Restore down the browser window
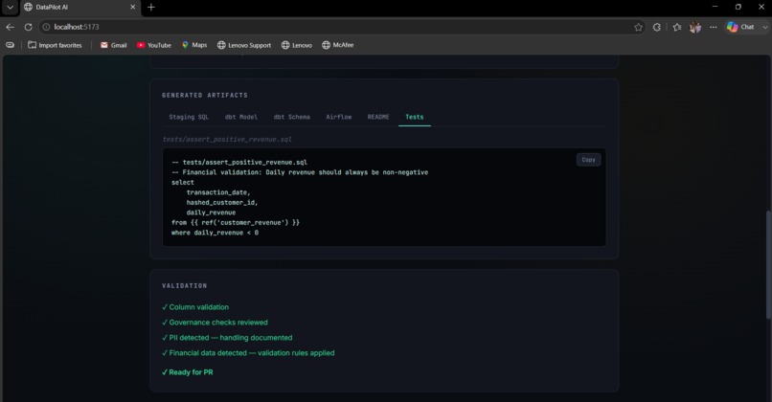 point(738,7)
